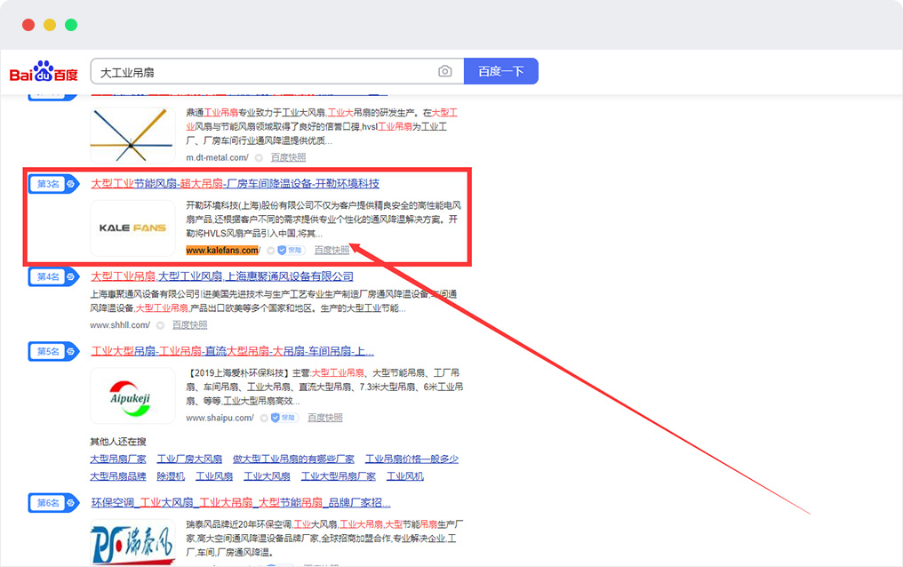The image size is (903, 567).
Task: Search related term 除湿机
Action: click(171, 476)
